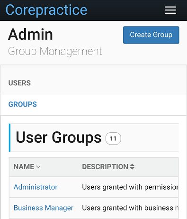Sort by the DESCRIPTION column header

[x=108, y=167]
